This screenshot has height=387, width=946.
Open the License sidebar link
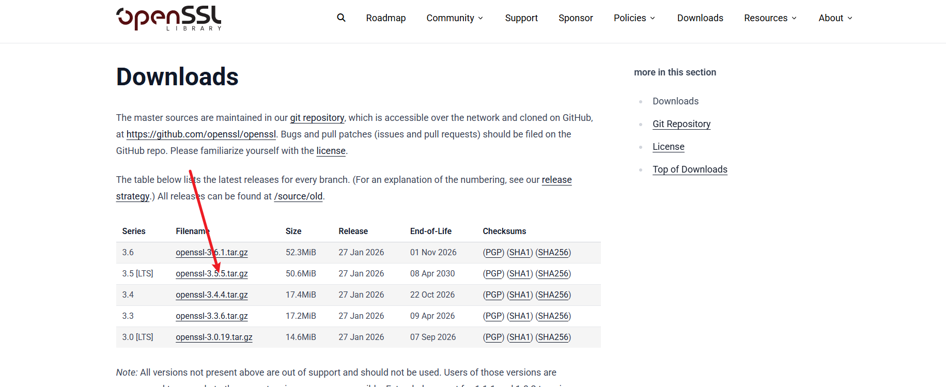click(x=668, y=147)
